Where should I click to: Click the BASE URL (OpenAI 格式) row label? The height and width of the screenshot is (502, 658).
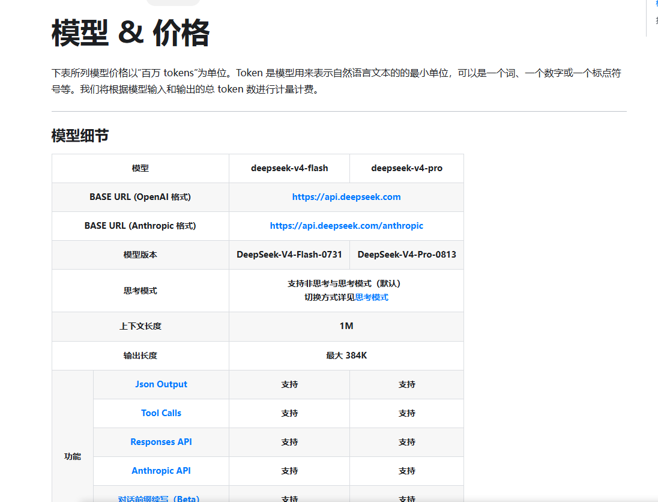point(140,197)
